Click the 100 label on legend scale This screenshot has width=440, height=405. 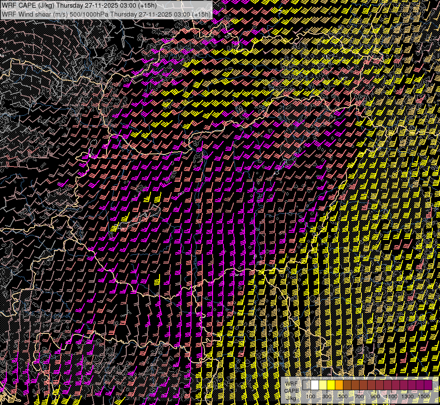pyautogui.click(x=311, y=396)
